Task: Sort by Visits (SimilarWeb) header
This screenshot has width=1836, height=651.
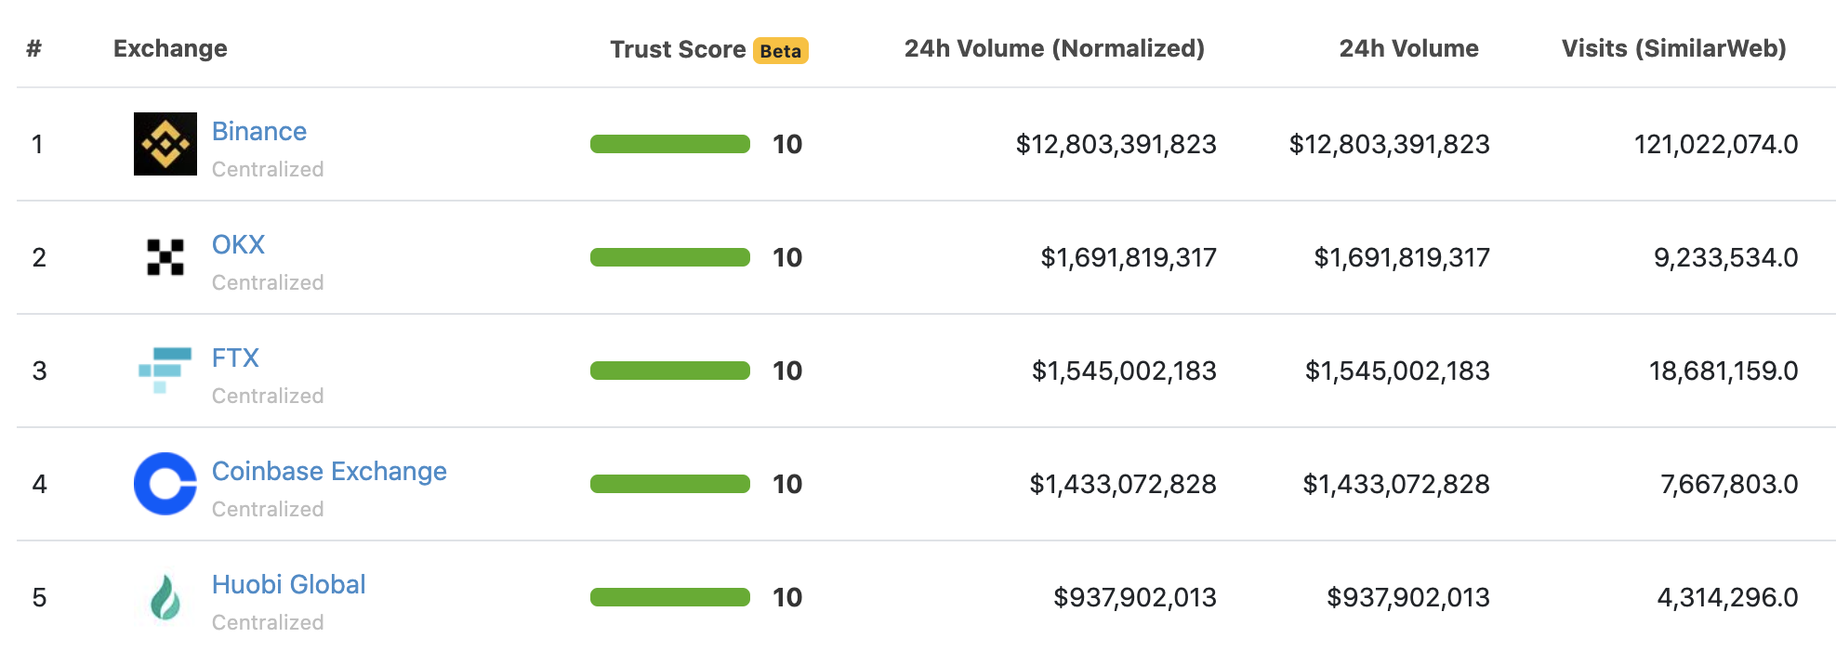Action: click(1673, 48)
